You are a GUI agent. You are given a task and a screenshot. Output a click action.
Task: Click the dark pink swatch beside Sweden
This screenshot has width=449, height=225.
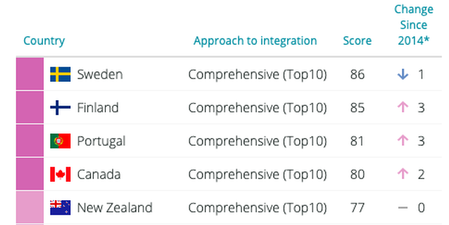point(30,74)
